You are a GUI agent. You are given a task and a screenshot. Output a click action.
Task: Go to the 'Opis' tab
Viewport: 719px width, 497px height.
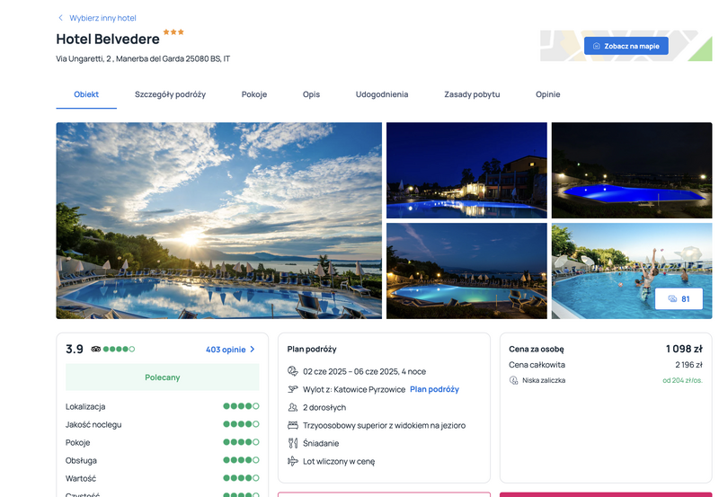[x=311, y=94]
